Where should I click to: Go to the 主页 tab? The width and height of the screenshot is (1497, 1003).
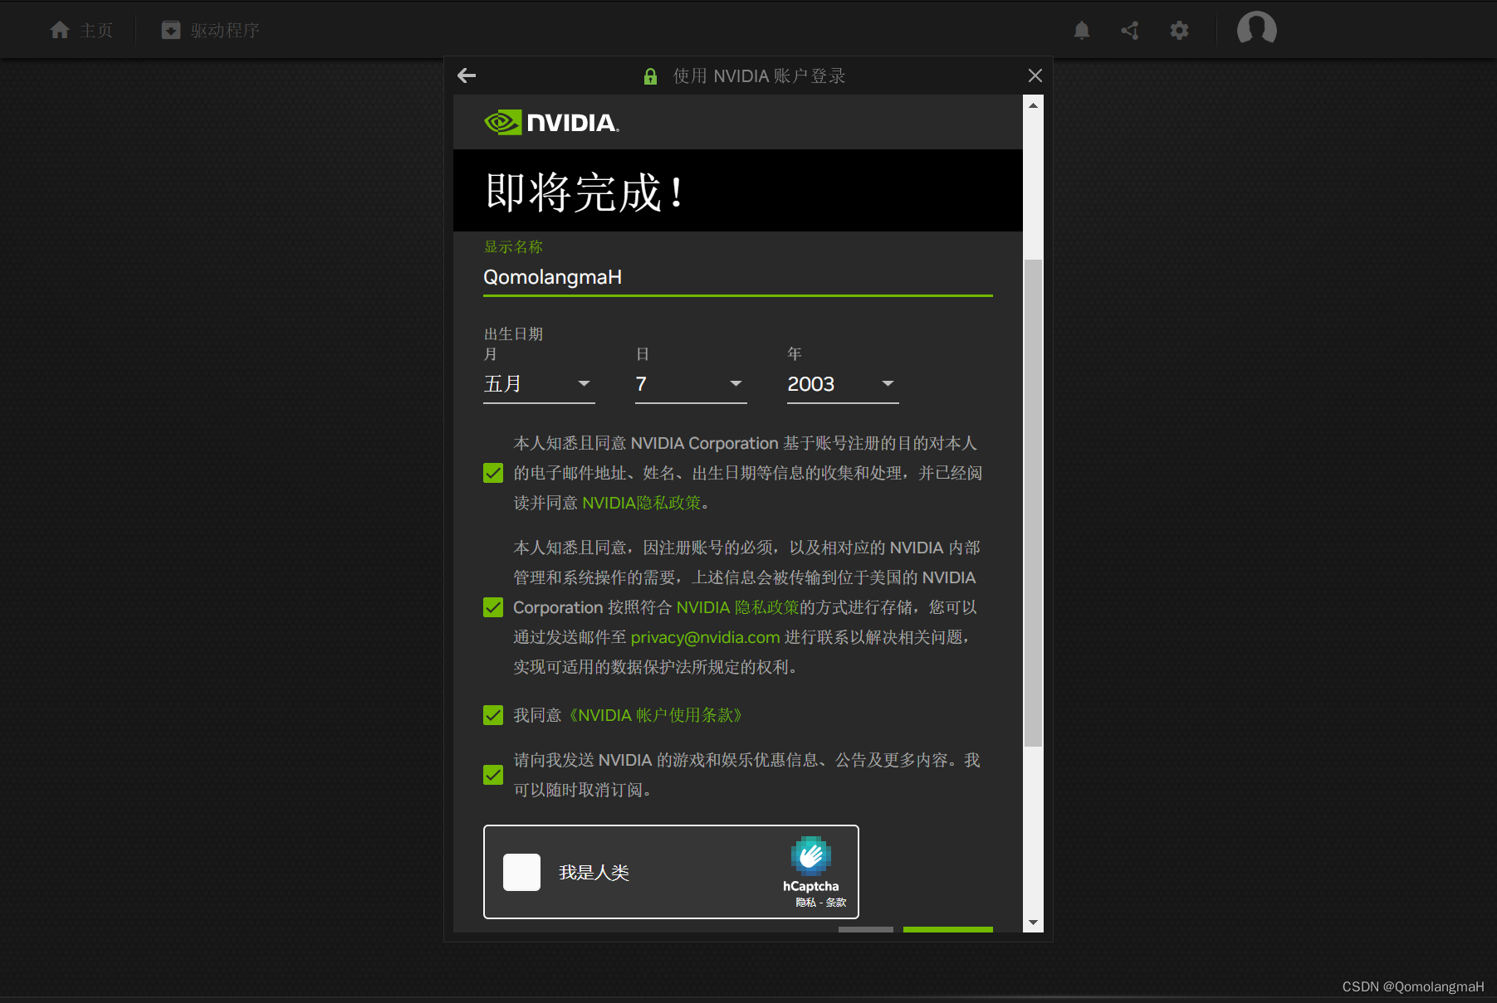click(81, 31)
